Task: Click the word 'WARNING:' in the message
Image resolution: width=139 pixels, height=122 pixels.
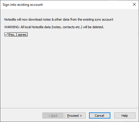Action: pos(12,27)
